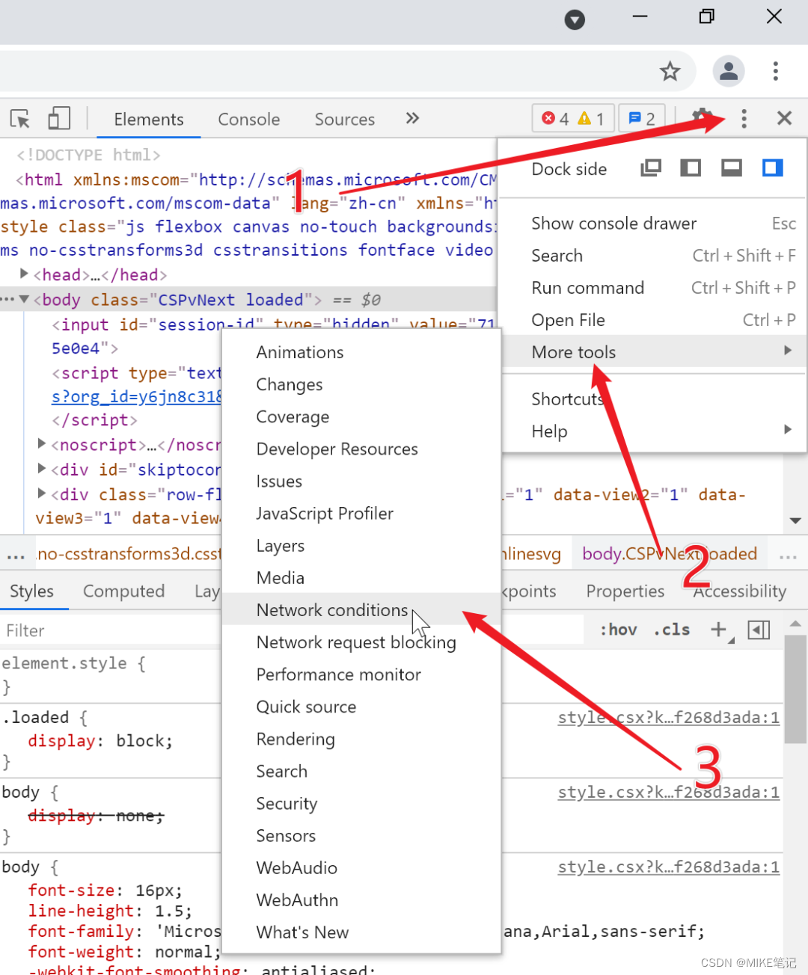Open Performance monitor
Image resolution: width=808 pixels, height=975 pixels.
(x=361, y=674)
